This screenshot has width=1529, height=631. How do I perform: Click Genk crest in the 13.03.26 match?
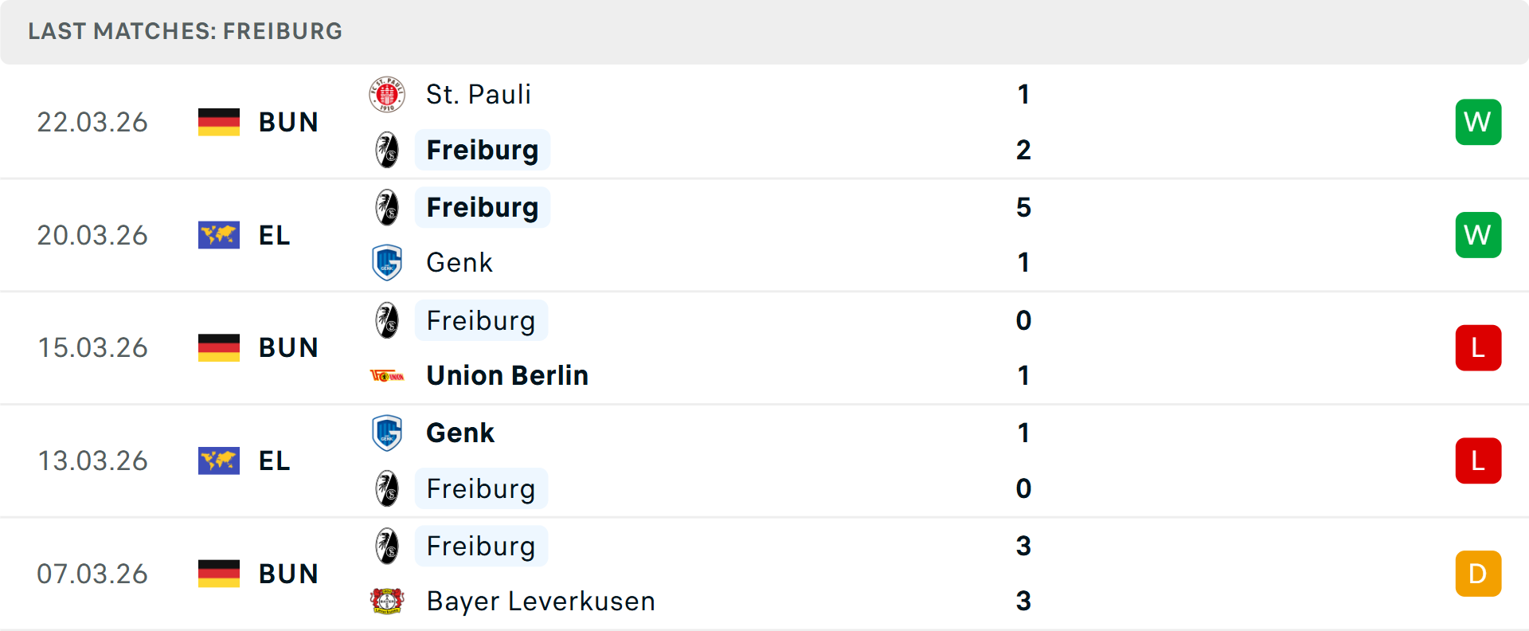point(387,433)
